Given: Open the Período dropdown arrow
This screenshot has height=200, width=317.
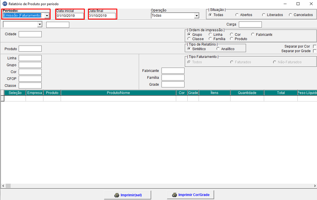Looking at the screenshot, I should pyautogui.click(x=47, y=15).
